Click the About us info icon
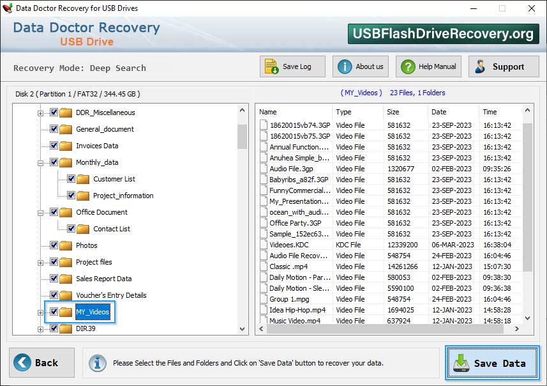This screenshot has height=386, width=547. pyautogui.click(x=345, y=66)
